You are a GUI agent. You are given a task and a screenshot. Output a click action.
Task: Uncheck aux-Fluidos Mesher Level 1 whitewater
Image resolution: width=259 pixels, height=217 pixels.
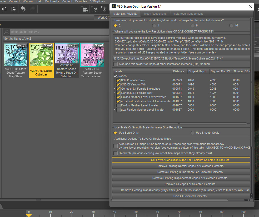point(118,101)
